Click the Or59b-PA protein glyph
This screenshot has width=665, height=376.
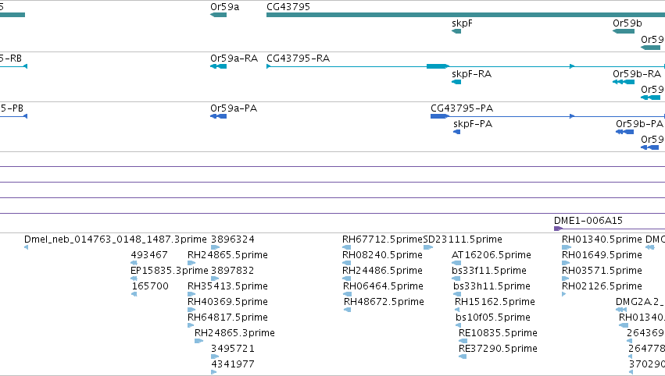pyautogui.click(x=624, y=132)
